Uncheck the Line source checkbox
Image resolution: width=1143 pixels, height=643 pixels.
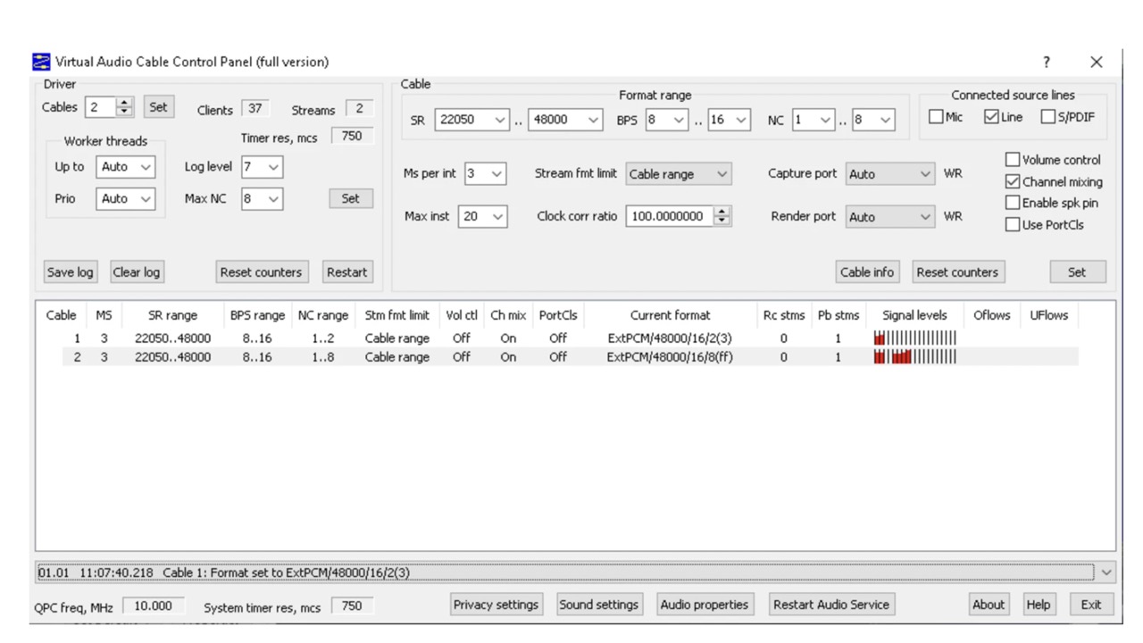point(991,116)
